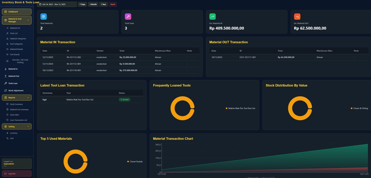Open the Stock Summary report
Screen dimensions: 371x178
pyautogui.click(x=16, y=104)
